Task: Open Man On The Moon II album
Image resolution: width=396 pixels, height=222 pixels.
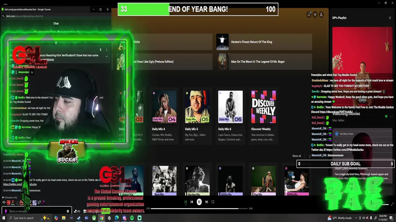Action: click(264, 62)
